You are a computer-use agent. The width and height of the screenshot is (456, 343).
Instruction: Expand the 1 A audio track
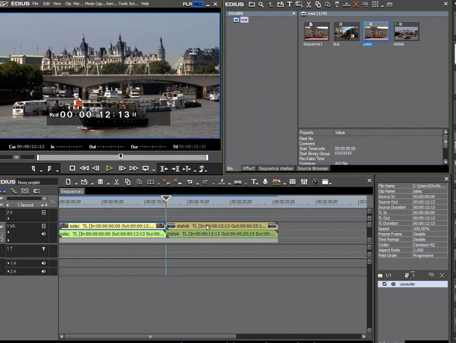click(8, 263)
